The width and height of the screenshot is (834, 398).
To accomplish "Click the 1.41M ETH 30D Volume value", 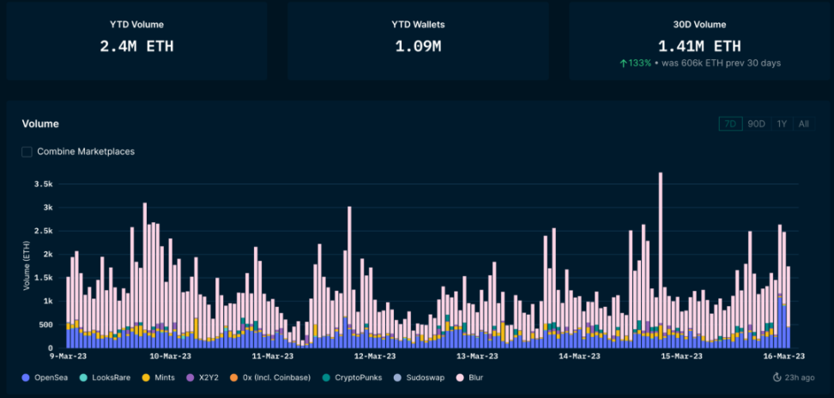I will (698, 46).
